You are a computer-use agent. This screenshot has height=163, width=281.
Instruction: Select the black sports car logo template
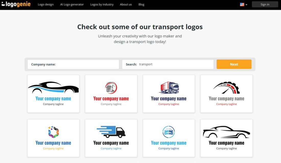tap(53, 93)
